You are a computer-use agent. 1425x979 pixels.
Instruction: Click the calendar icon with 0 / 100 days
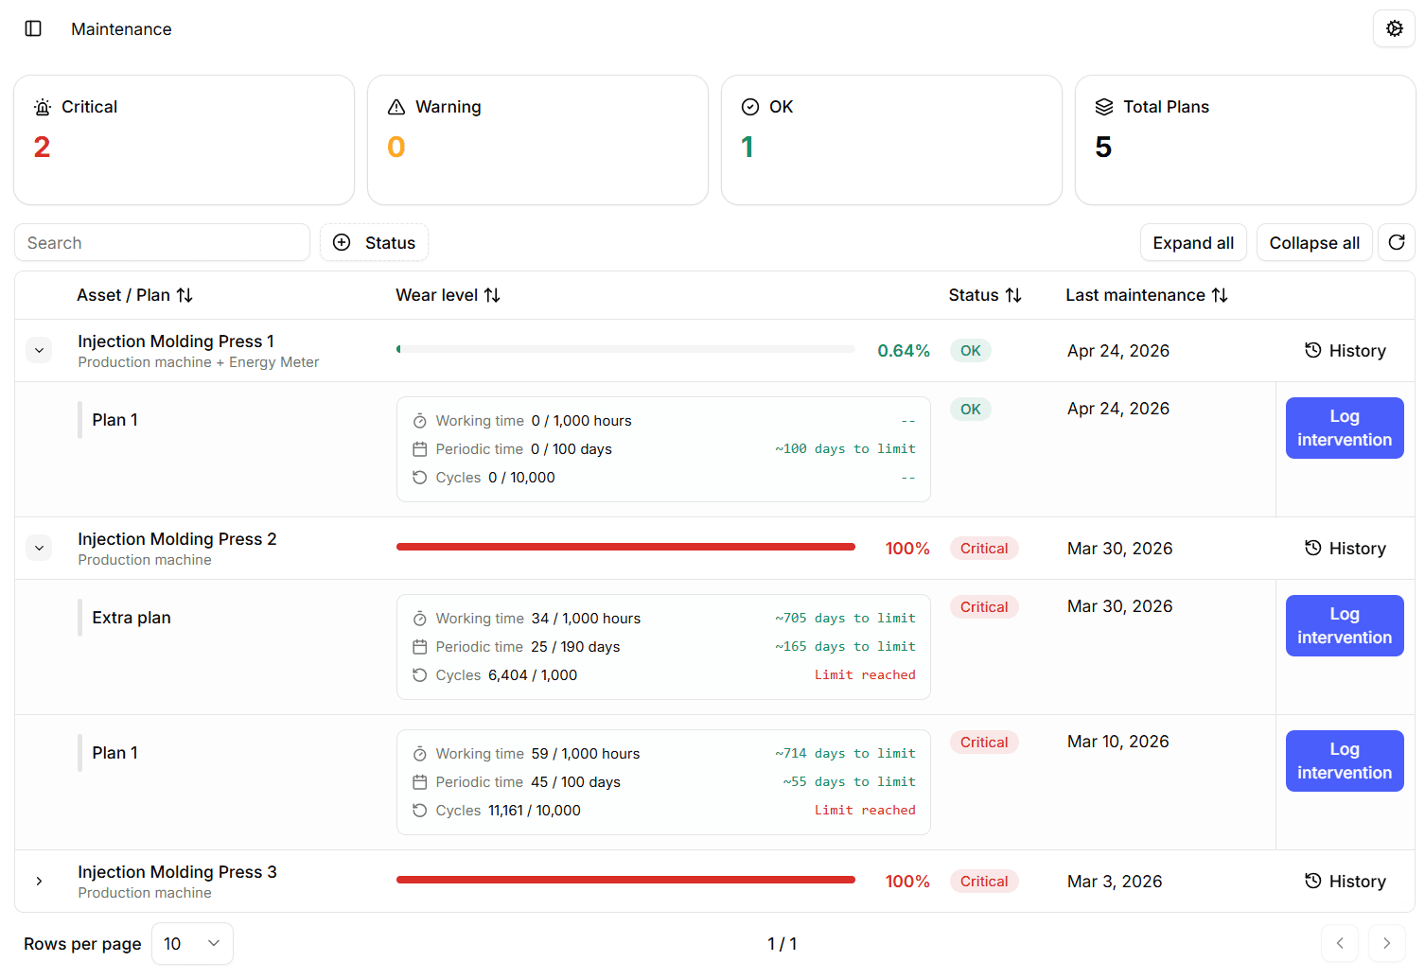420,449
